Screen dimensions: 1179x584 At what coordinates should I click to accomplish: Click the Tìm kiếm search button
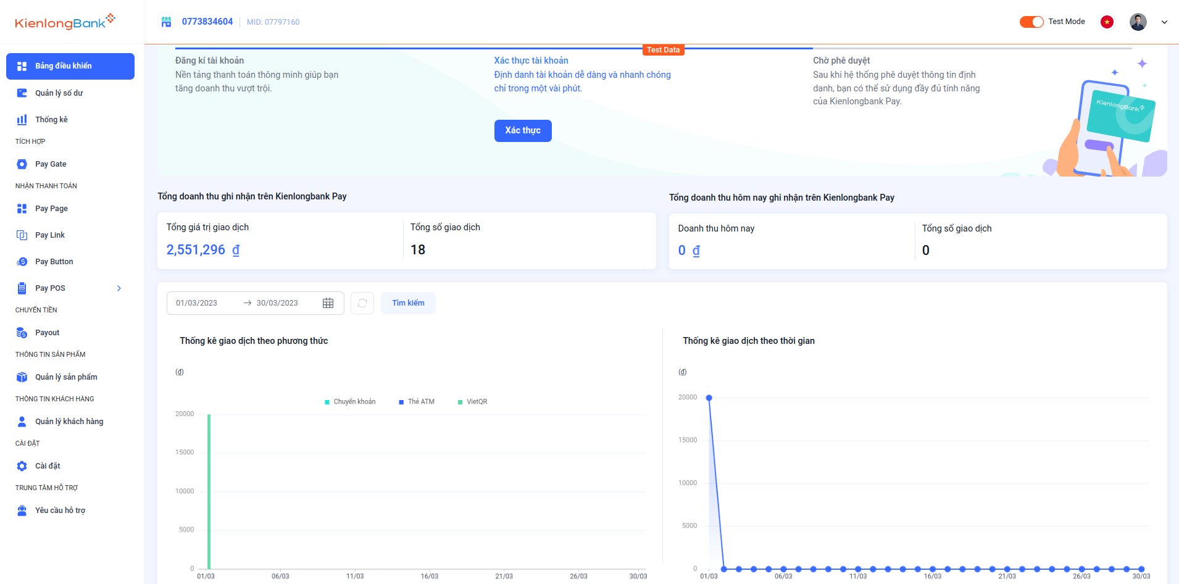coord(408,303)
